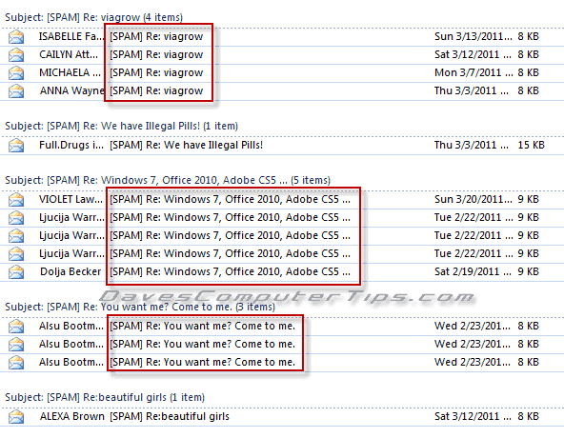The width and height of the screenshot is (564, 438).
Task: Select the 15 KB size Full.Drugs email
Action: pyautogui.click(x=282, y=146)
